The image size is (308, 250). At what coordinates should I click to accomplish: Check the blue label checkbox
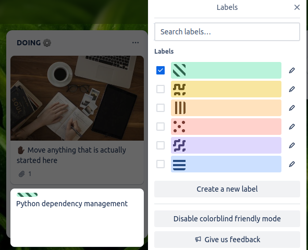[x=161, y=164]
